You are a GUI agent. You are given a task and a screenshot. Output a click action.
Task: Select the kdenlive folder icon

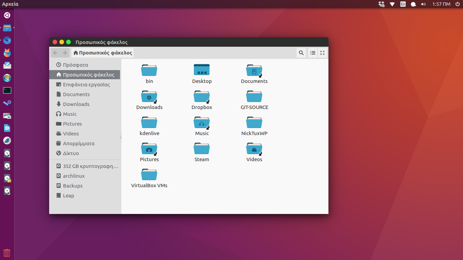149,123
